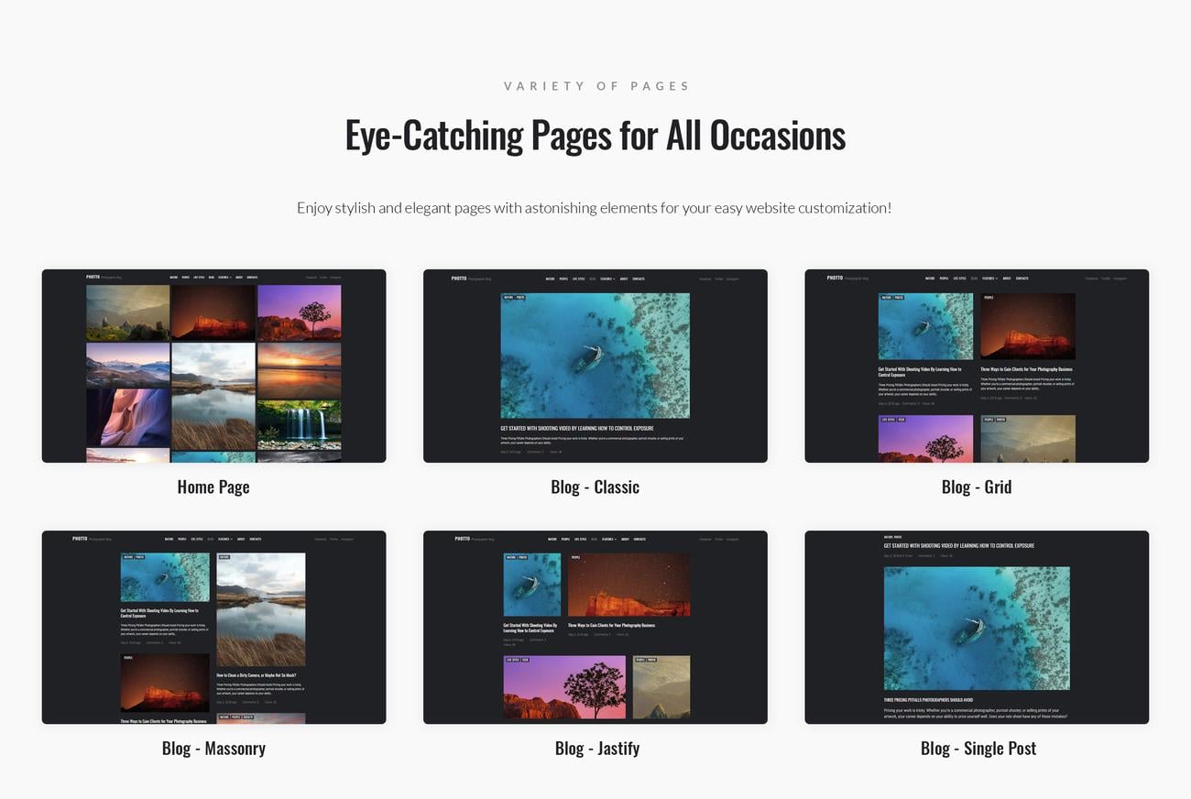Screen dimensions: 1191x799
Task: Open the Home Page preview thumbnail
Action: click(213, 366)
